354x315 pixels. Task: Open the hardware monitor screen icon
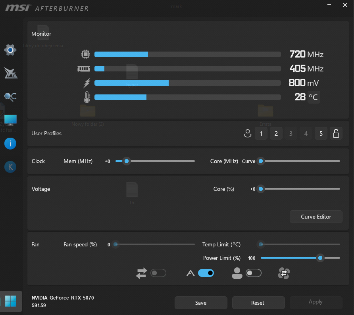click(x=10, y=120)
